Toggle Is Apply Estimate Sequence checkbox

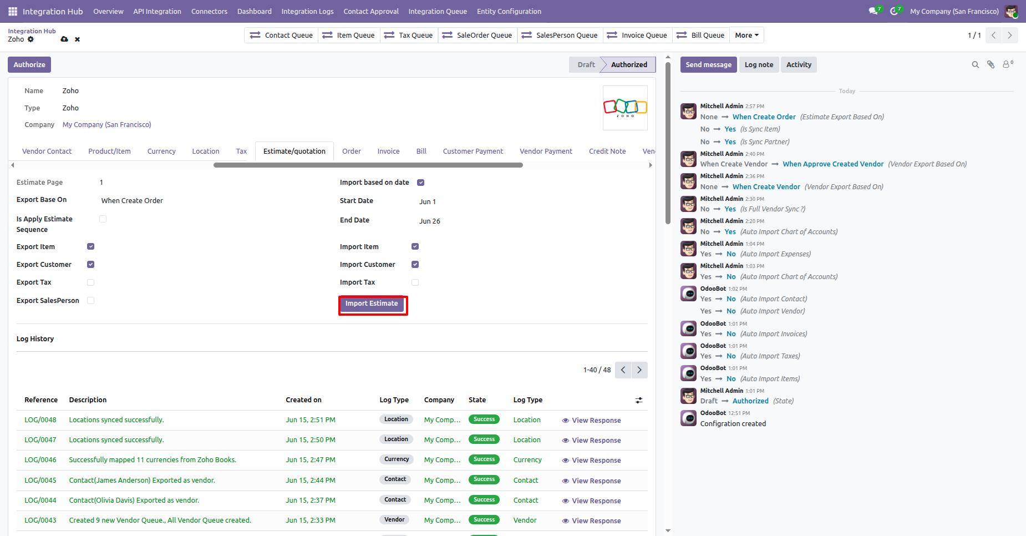(x=103, y=219)
